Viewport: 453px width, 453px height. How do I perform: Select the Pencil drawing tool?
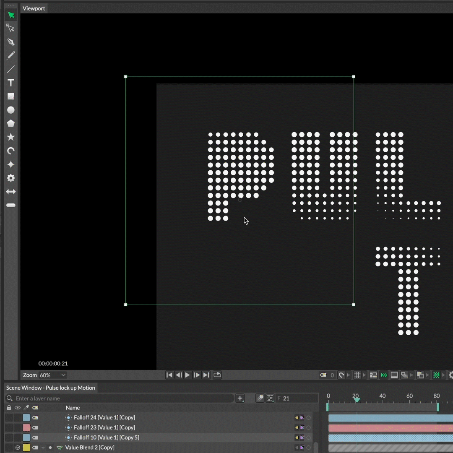(x=11, y=55)
